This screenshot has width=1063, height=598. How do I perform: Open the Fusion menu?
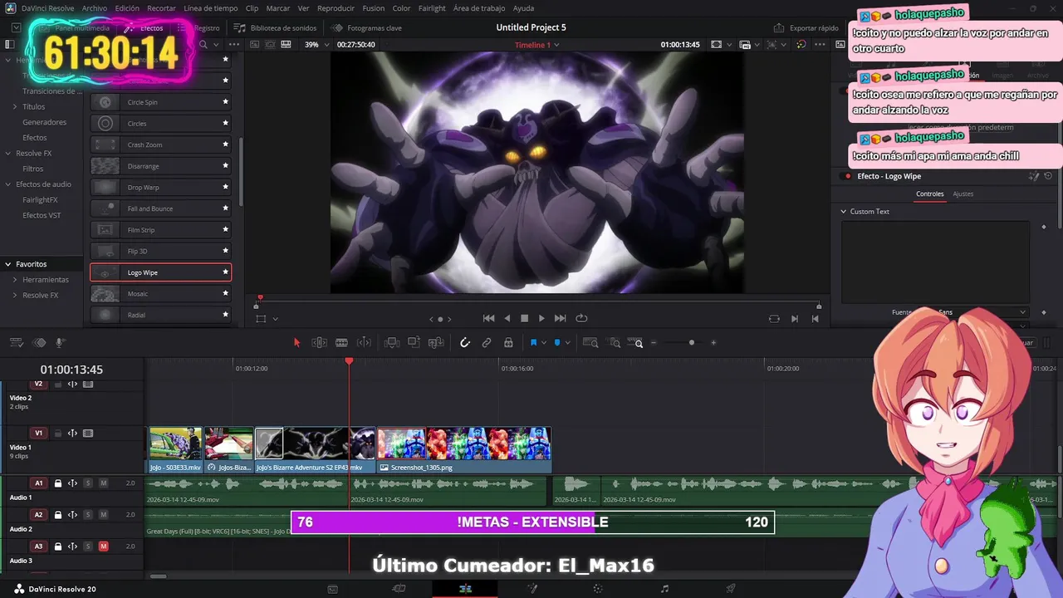(373, 8)
